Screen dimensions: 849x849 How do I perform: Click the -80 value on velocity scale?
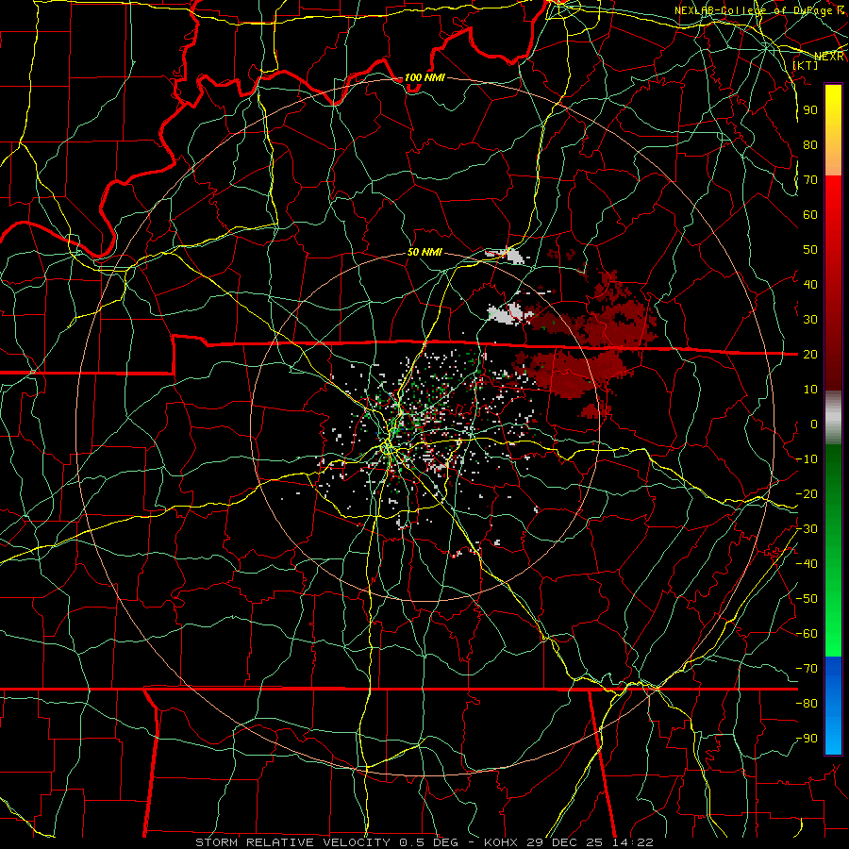(x=807, y=704)
